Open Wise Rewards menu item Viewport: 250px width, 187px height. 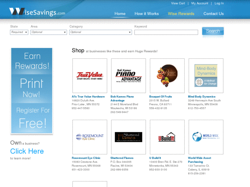[181, 14]
